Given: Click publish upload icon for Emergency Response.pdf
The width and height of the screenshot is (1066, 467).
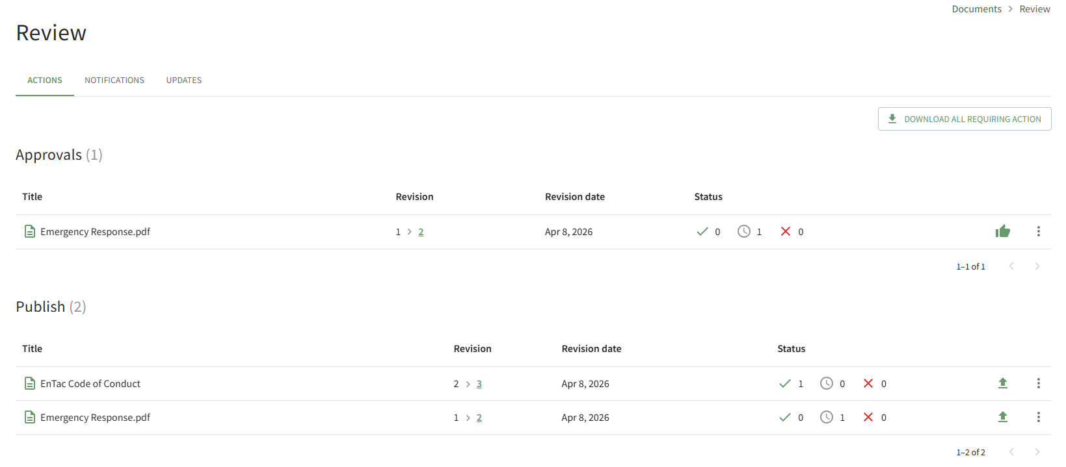Looking at the screenshot, I should [x=1002, y=417].
